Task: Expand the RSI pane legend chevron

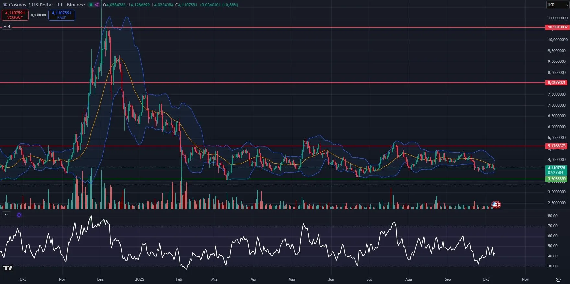Action: click(6, 215)
